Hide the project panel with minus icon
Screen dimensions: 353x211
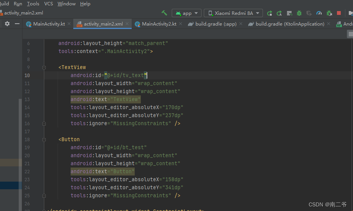tap(17, 24)
